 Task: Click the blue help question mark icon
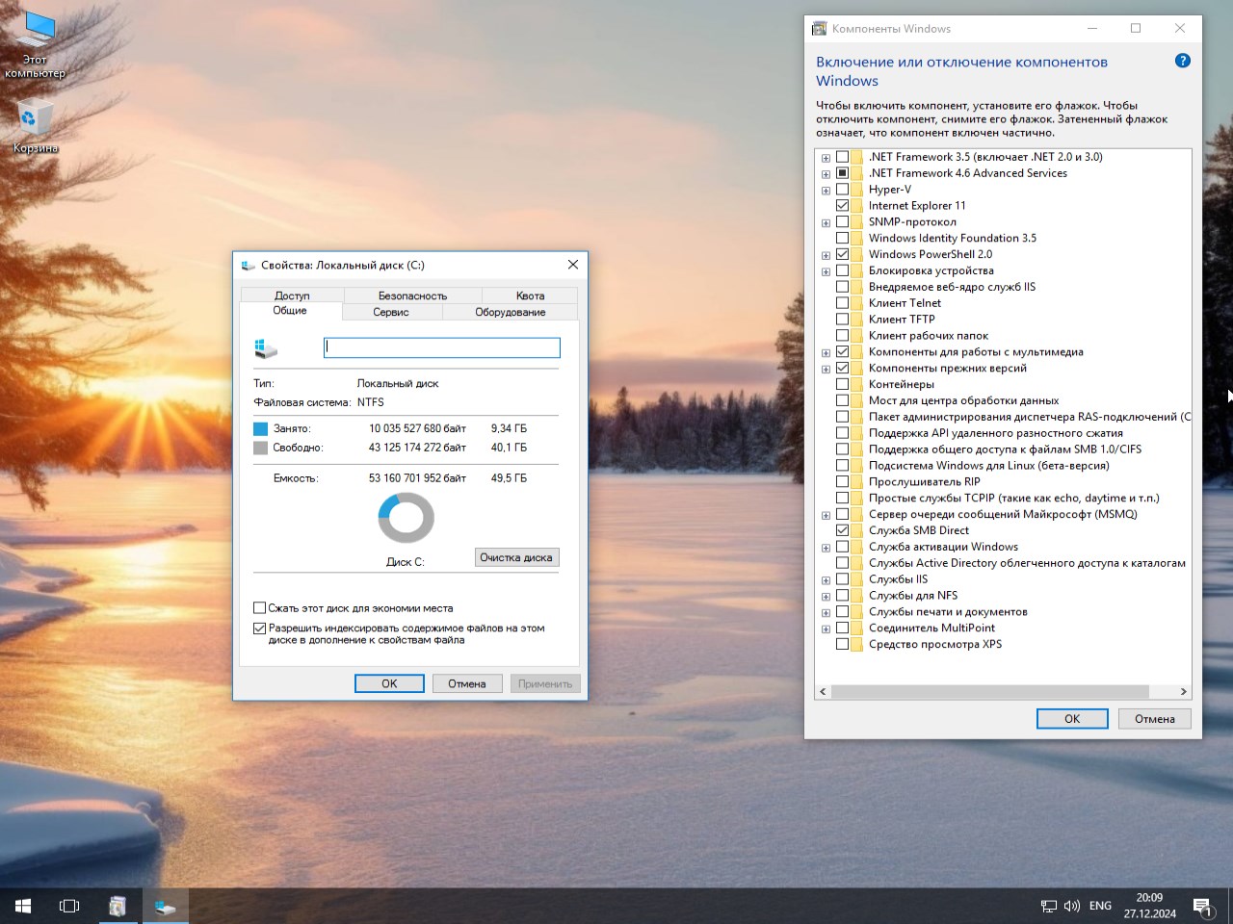1182,61
